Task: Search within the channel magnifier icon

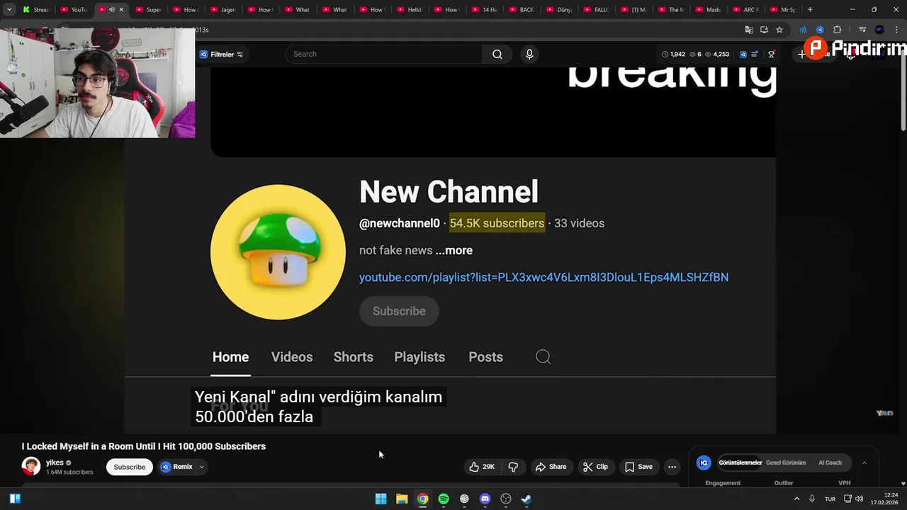Action: tap(543, 357)
